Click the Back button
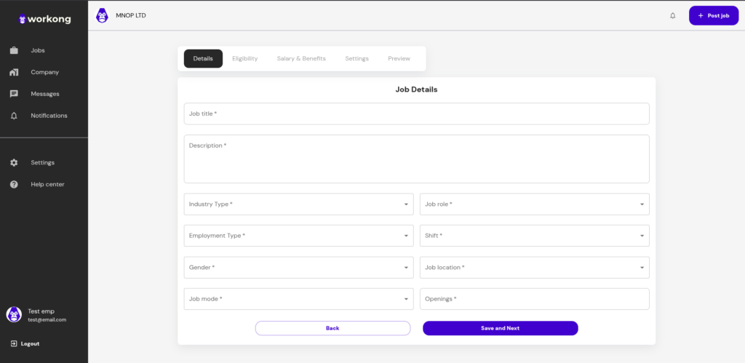Viewport: 745px width, 363px height. pyautogui.click(x=332, y=328)
